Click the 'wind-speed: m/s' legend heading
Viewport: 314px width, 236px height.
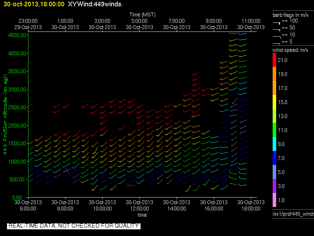click(x=290, y=50)
